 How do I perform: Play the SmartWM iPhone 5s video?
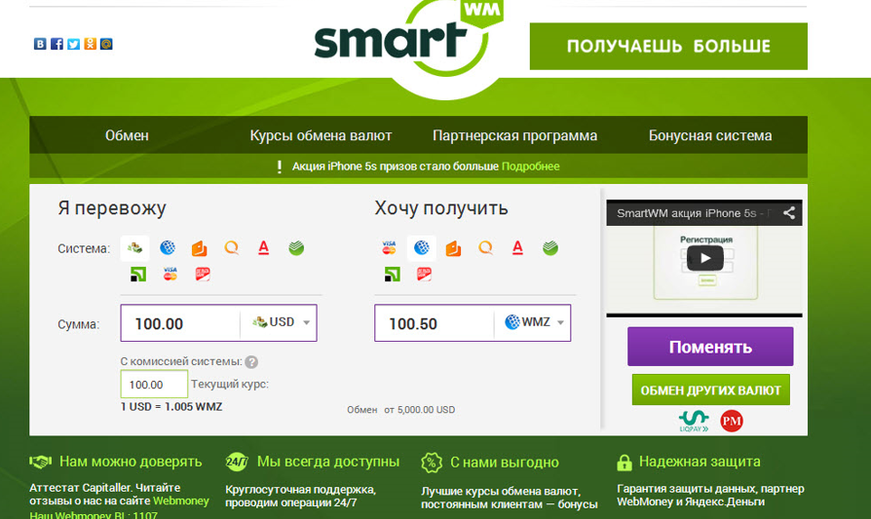(x=705, y=258)
